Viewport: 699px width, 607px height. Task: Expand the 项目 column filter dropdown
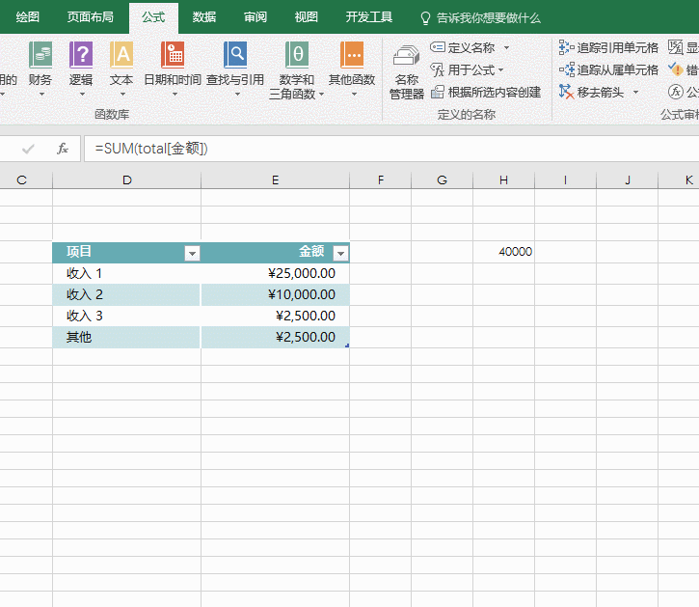coord(192,253)
